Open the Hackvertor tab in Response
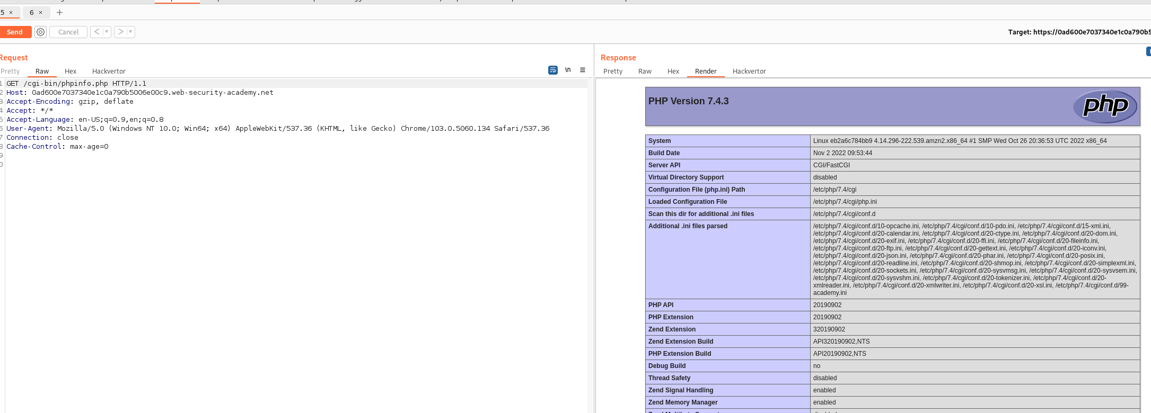 click(x=749, y=71)
